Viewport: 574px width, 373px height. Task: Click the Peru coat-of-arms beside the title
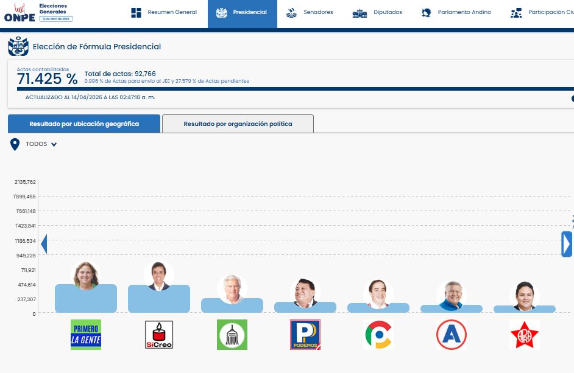(18, 46)
